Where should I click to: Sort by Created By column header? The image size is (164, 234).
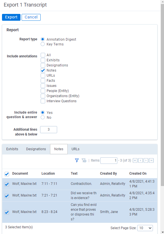[109, 174]
